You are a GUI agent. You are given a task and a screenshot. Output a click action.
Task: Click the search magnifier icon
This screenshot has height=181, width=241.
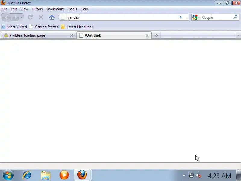coord(236,17)
